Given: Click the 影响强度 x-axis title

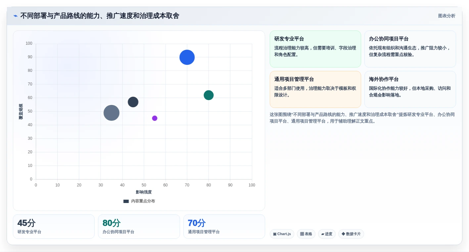Looking at the screenshot, I should coord(144,192).
